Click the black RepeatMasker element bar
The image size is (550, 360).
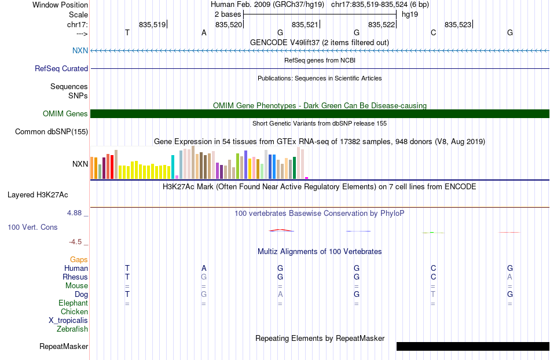(x=473, y=346)
